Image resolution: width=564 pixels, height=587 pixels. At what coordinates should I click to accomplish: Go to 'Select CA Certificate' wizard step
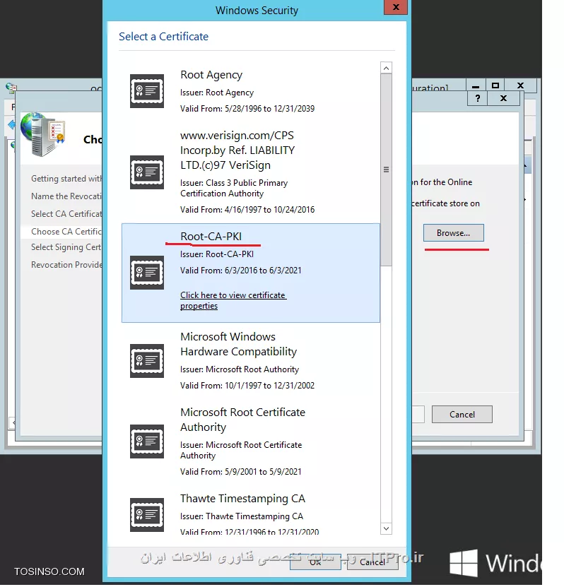pyautogui.click(x=66, y=214)
